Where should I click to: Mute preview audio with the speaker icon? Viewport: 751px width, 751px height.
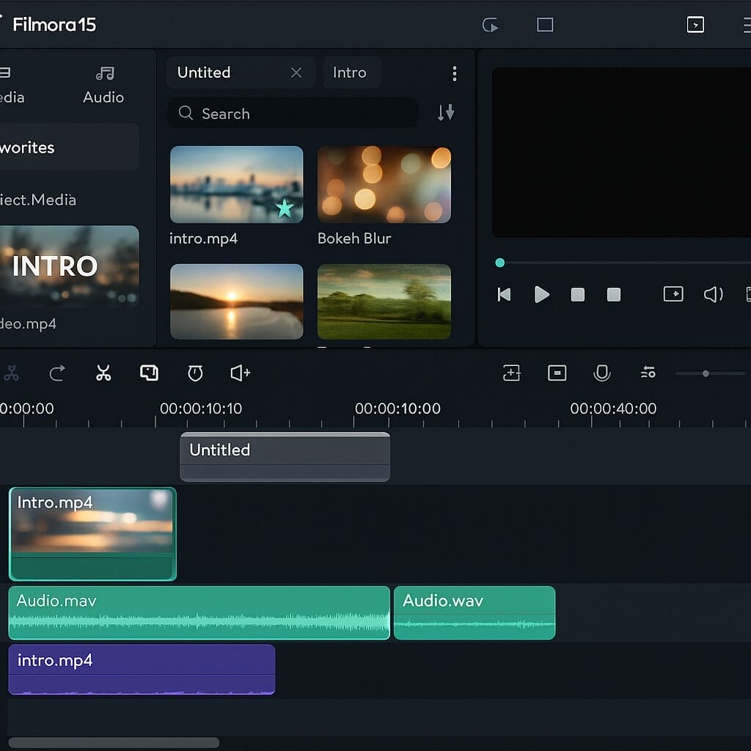coord(712,294)
